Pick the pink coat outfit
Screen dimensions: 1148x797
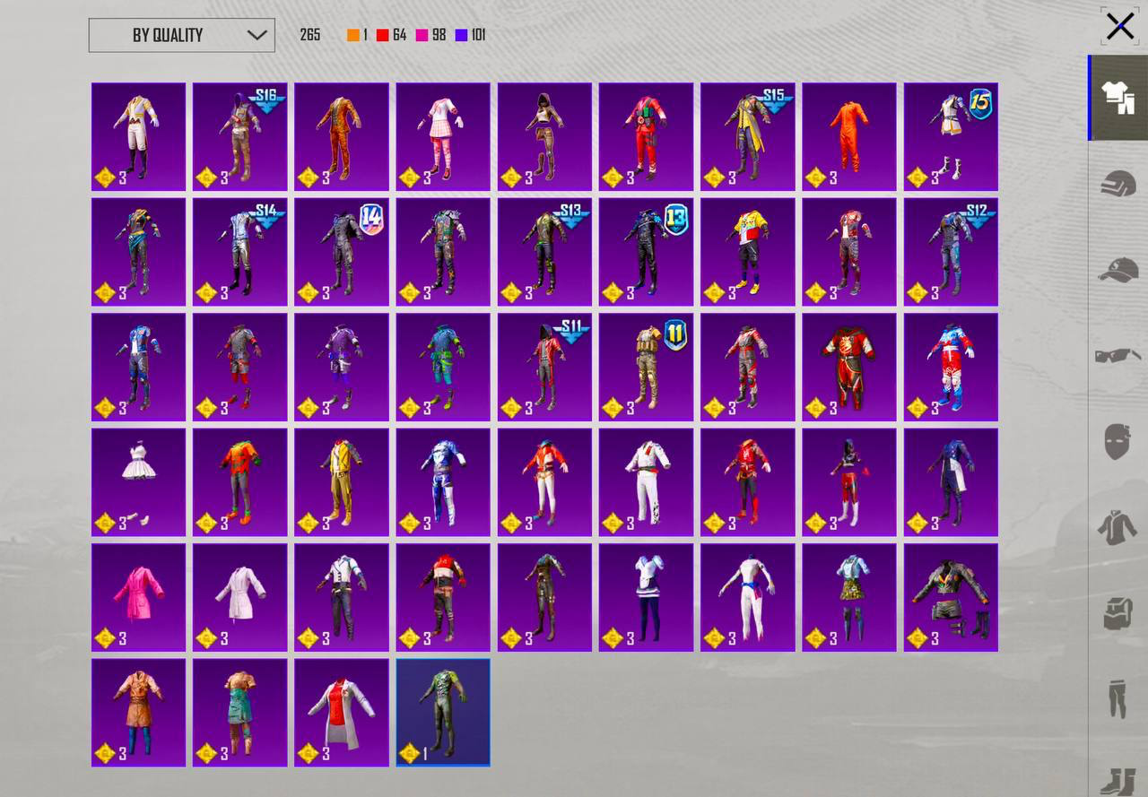point(139,597)
